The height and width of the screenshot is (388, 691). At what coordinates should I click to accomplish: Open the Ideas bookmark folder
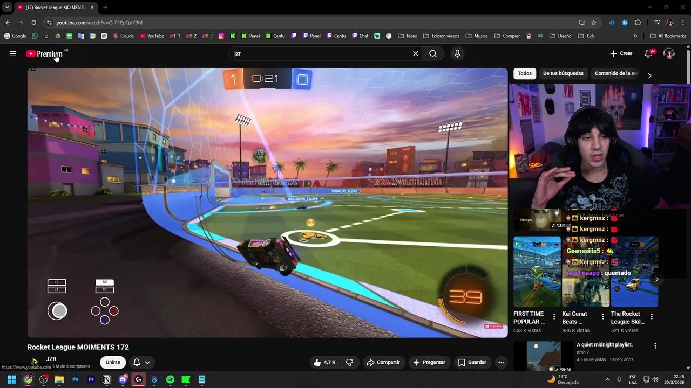tap(408, 36)
